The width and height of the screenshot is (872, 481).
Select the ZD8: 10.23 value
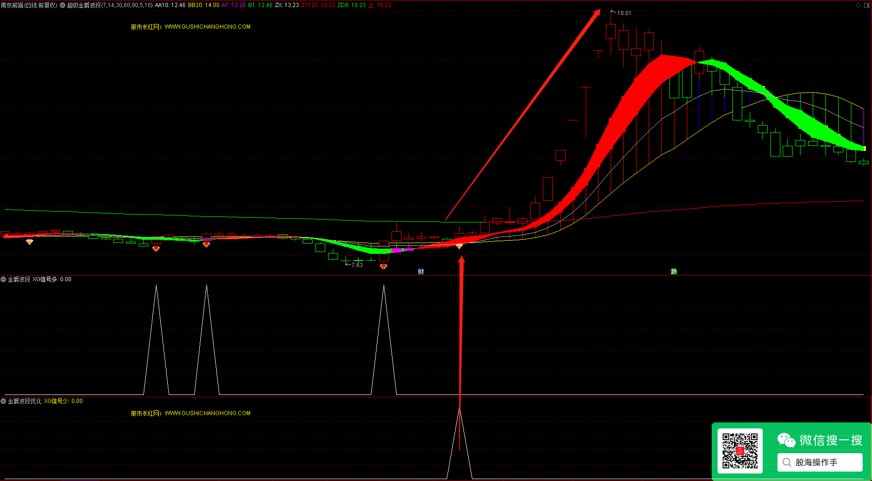point(352,5)
